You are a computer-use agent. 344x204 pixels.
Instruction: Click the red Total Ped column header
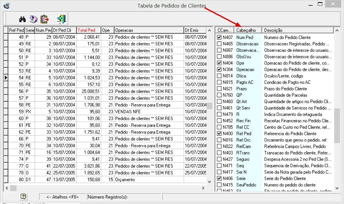pos(88,30)
